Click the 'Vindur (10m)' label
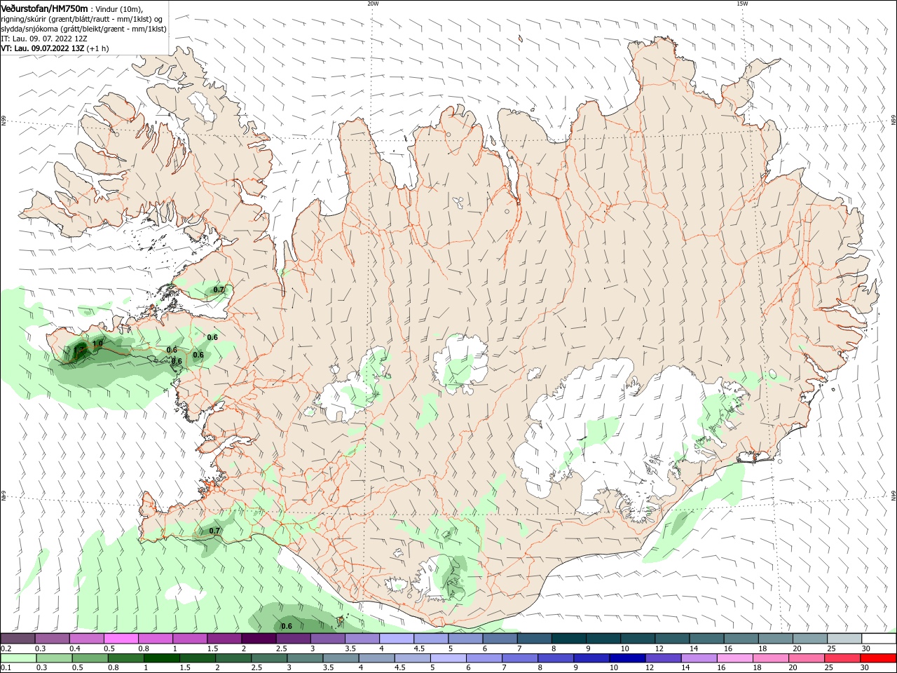897x673 pixels. [118, 8]
